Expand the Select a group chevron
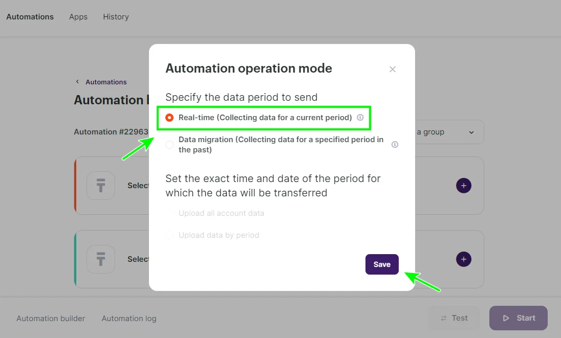This screenshot has width=561, height=338. pos(471,132)
